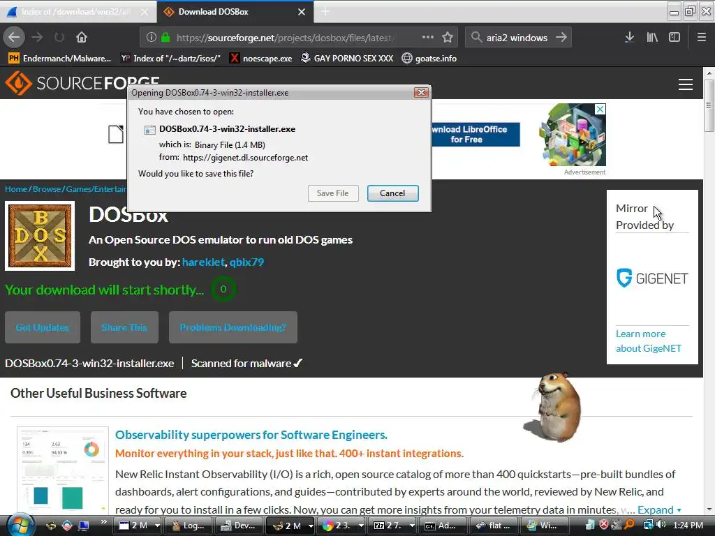
Task: Click the Get Updates button
Action: click(43, 327)
